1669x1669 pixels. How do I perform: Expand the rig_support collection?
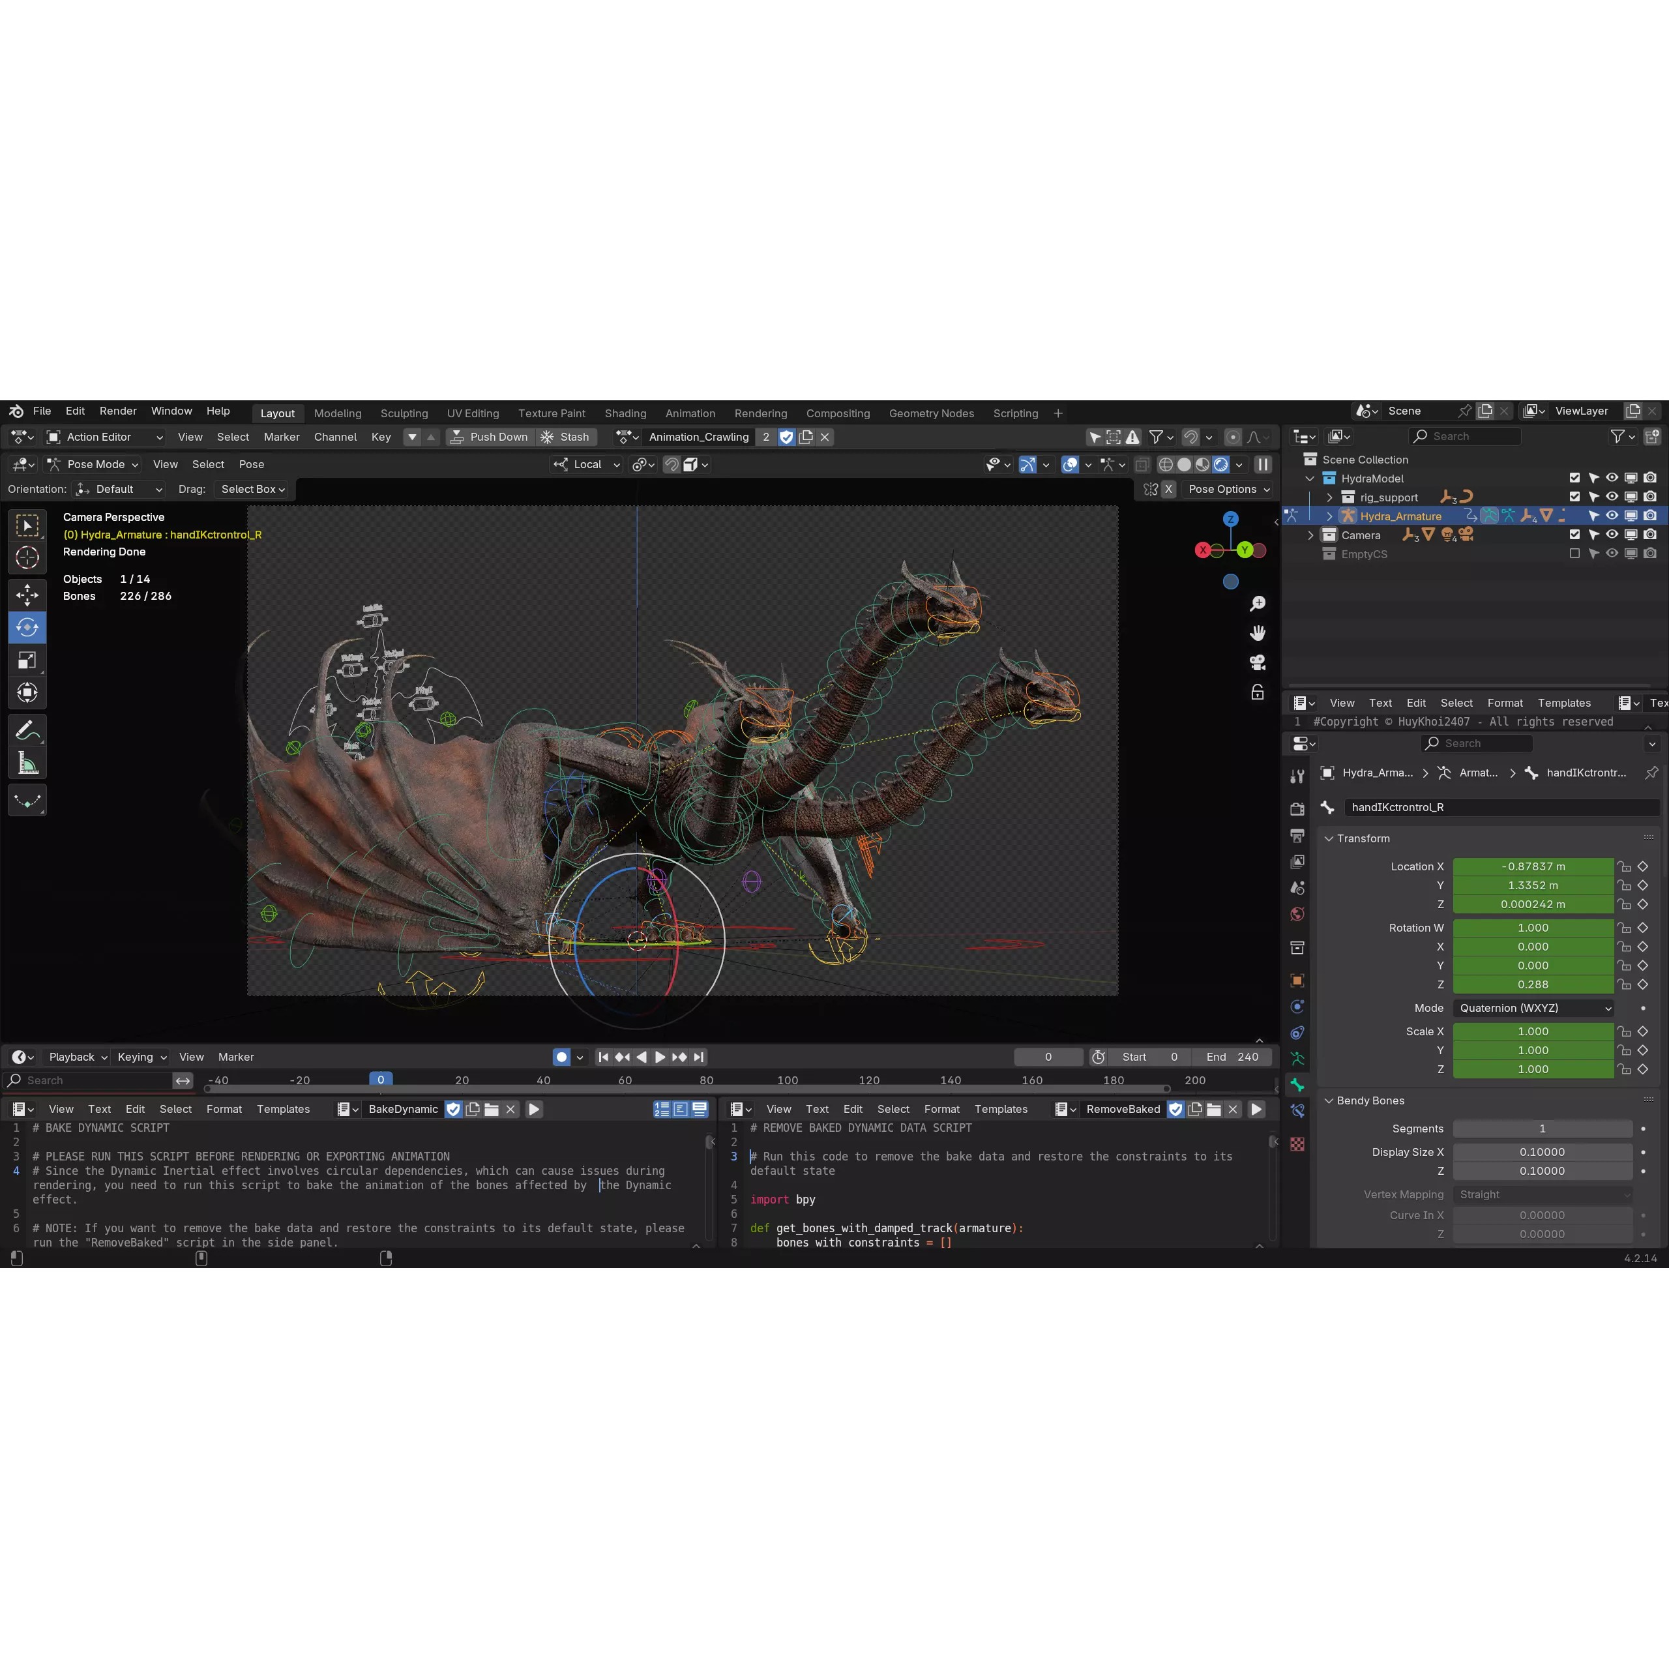(1331, 497)
